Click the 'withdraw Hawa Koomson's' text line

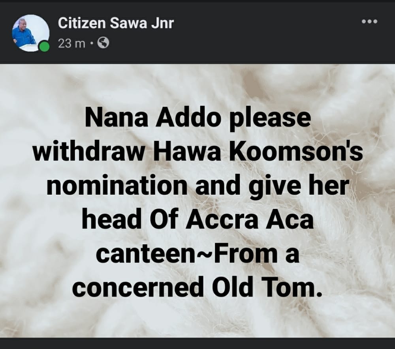pyautogui.click(x=198, y=152)
